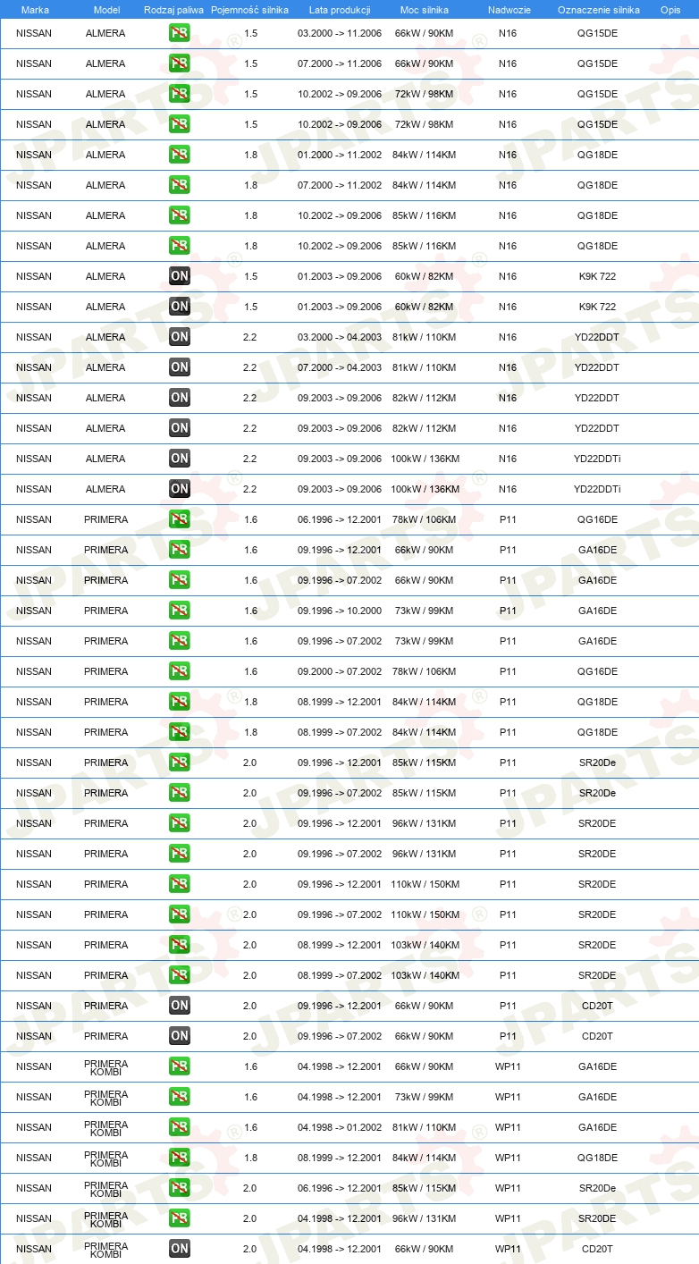Click 96kW / 131KM in Primera 09.1996 -> 12.2001 row

point(425,823)
